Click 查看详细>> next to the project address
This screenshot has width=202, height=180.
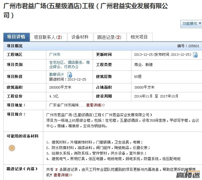[95, 105]
